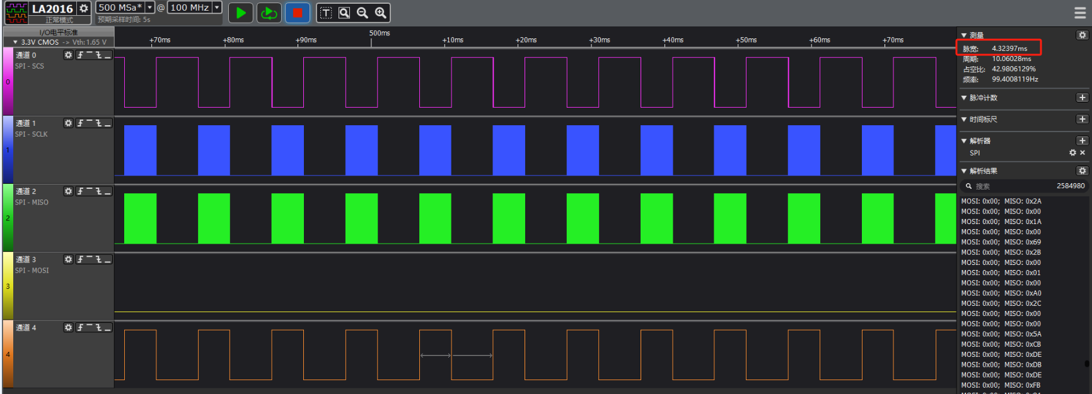Screen dimensions: 1092x394
Task: Collapse the 脉冲计数 panel section
Action: coord(964,98)
